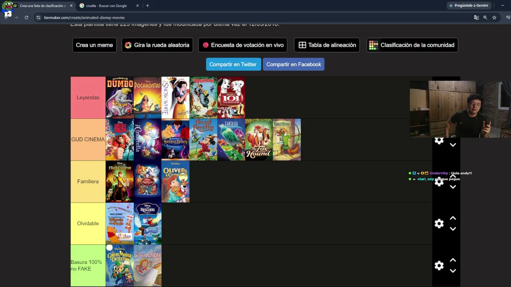
Task: Select the Jungle Book movie poster
Action: pos(203,98)
